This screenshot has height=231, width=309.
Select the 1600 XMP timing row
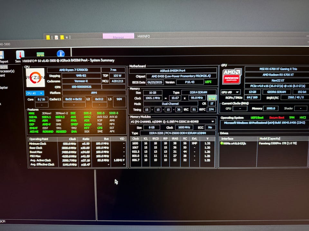point(173,143)
